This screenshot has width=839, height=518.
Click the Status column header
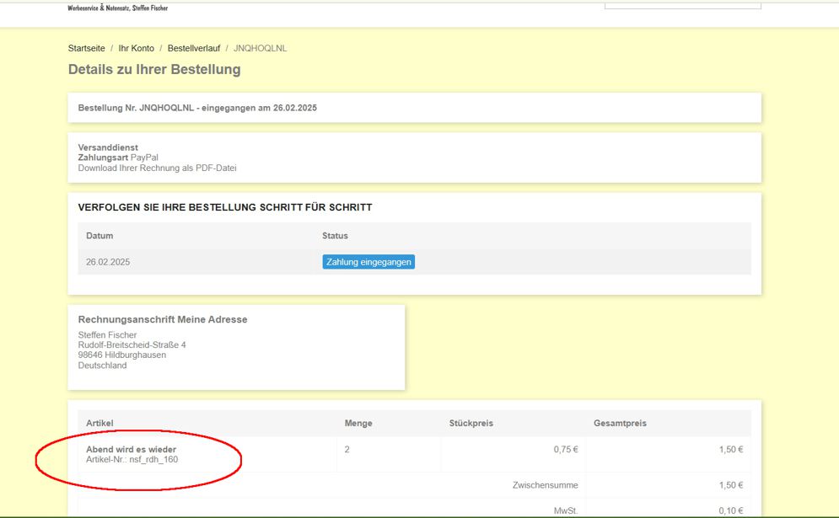pyautogui.click(x=335, y=236)
